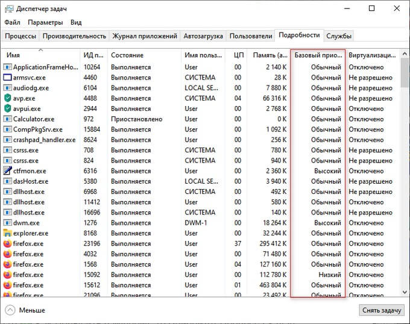
Task: Click the dasHost.exe process icon
Action: (7, 181)
